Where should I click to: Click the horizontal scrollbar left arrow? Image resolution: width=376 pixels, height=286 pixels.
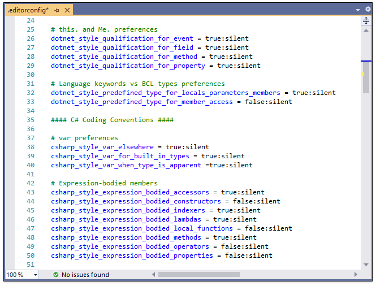tap(153, 275)
